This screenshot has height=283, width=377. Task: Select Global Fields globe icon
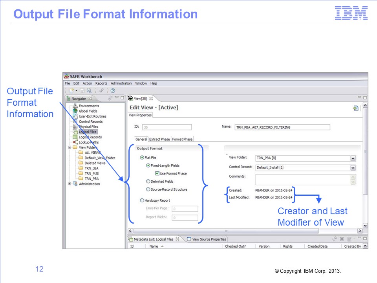click(75, 111)
